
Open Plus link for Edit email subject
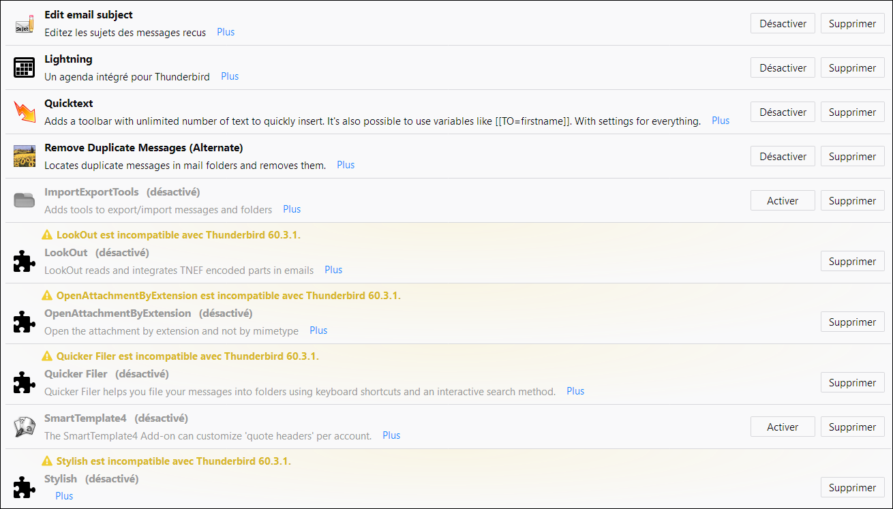pyautogui.click(x=226, y=32)
